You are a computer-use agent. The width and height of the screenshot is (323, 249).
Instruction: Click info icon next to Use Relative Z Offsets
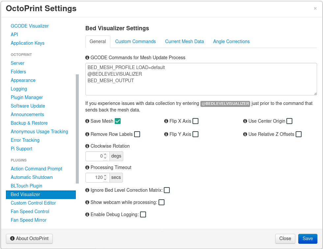(x=245, y=134)
